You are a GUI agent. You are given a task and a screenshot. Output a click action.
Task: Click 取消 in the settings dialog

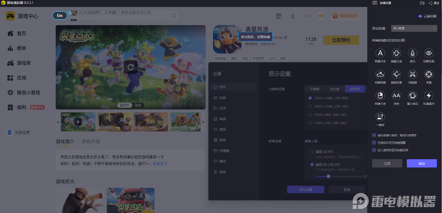coord(347,189)
